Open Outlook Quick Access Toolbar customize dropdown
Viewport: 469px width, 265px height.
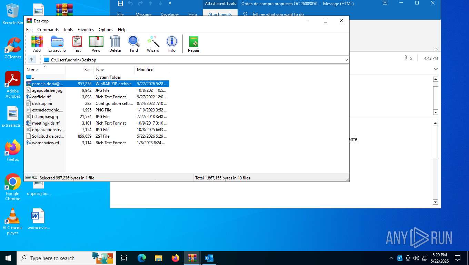pos(170,3)
